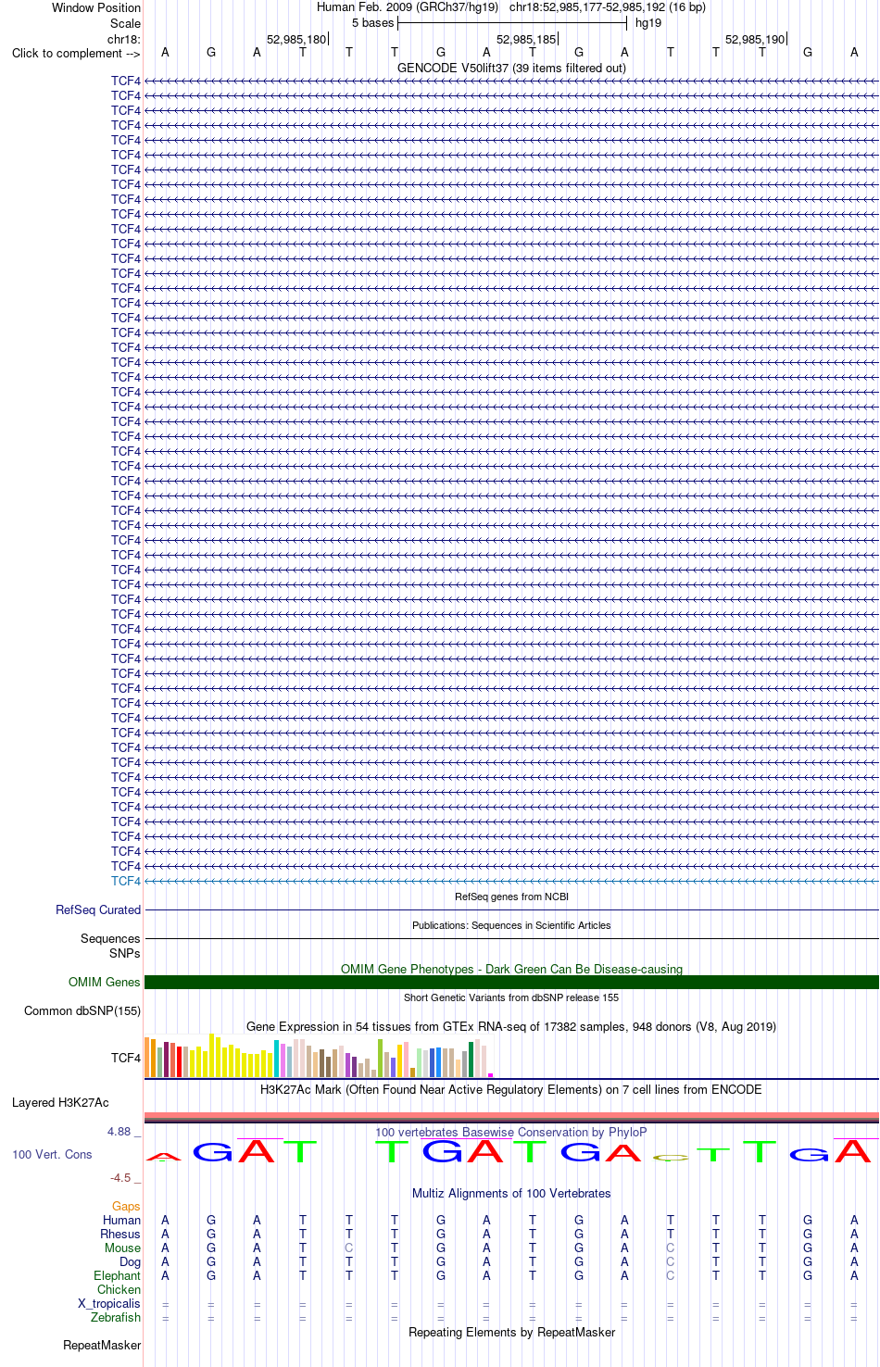880x1367 pixels.
Task: Click the gray C in Elephant row
Action: click(x=671, y=1275)
